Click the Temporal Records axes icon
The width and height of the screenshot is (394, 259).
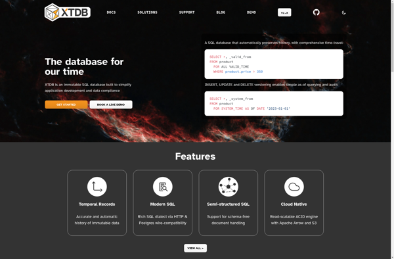tap(97, 187)
